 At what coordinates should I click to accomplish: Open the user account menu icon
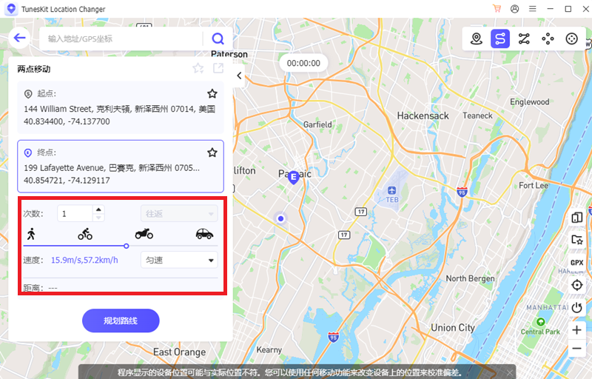[514, 9]
